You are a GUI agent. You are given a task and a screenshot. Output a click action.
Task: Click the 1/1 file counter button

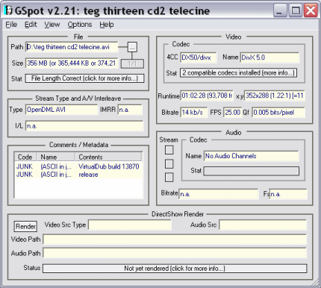click(x=132, y=63)
